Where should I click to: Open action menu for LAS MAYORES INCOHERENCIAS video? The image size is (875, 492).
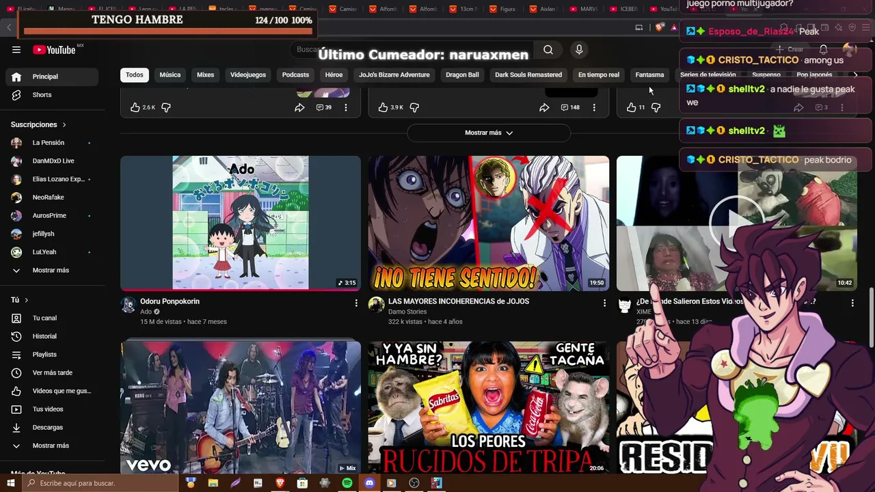tap(604, 303)
